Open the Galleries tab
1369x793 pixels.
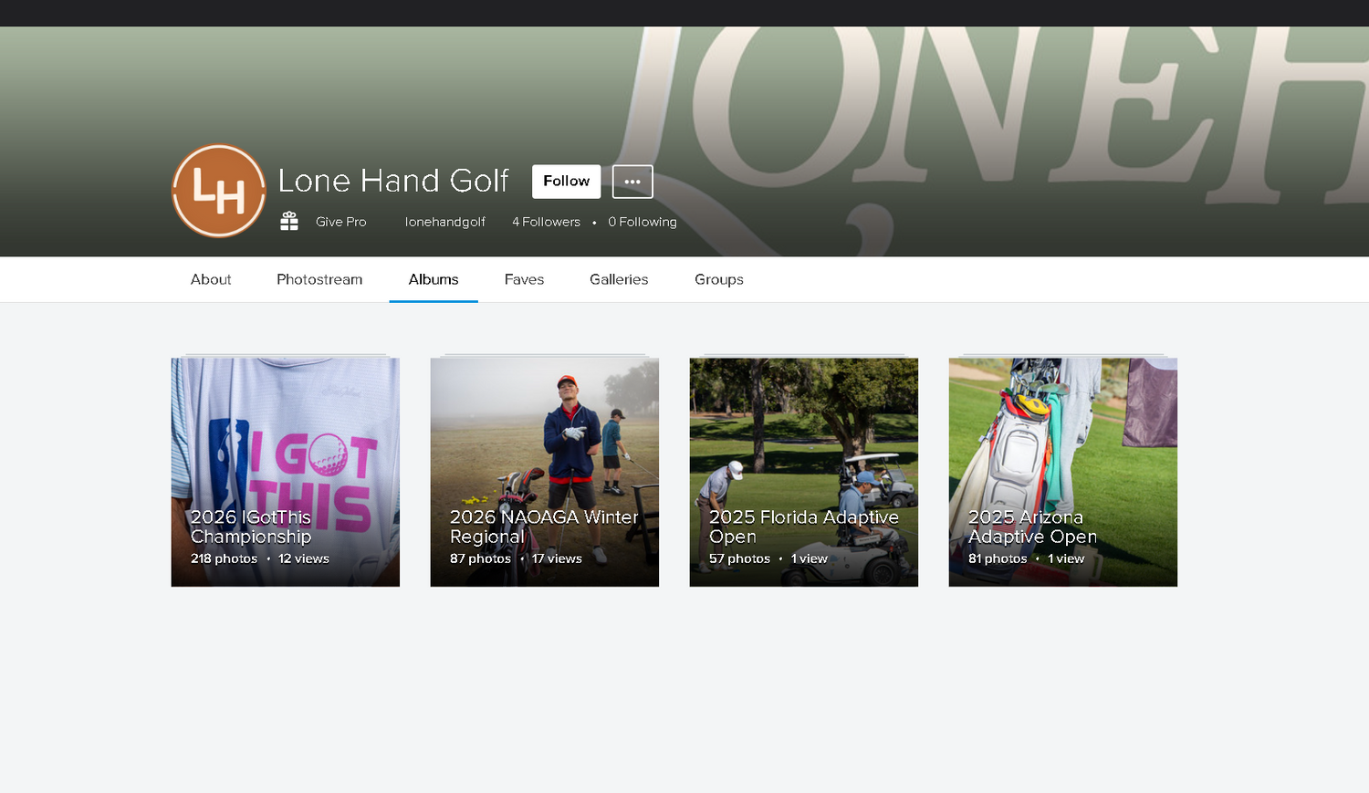point(619,279)
